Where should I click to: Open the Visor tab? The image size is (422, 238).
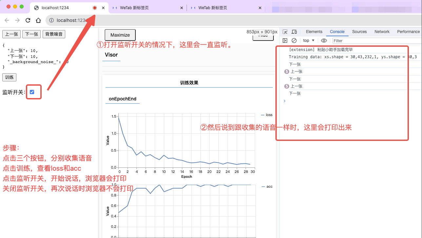coord(111,55)
